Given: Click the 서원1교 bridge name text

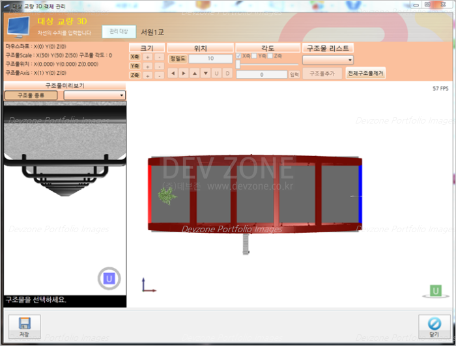Looking at the screenshot, I should coord(152,32).
